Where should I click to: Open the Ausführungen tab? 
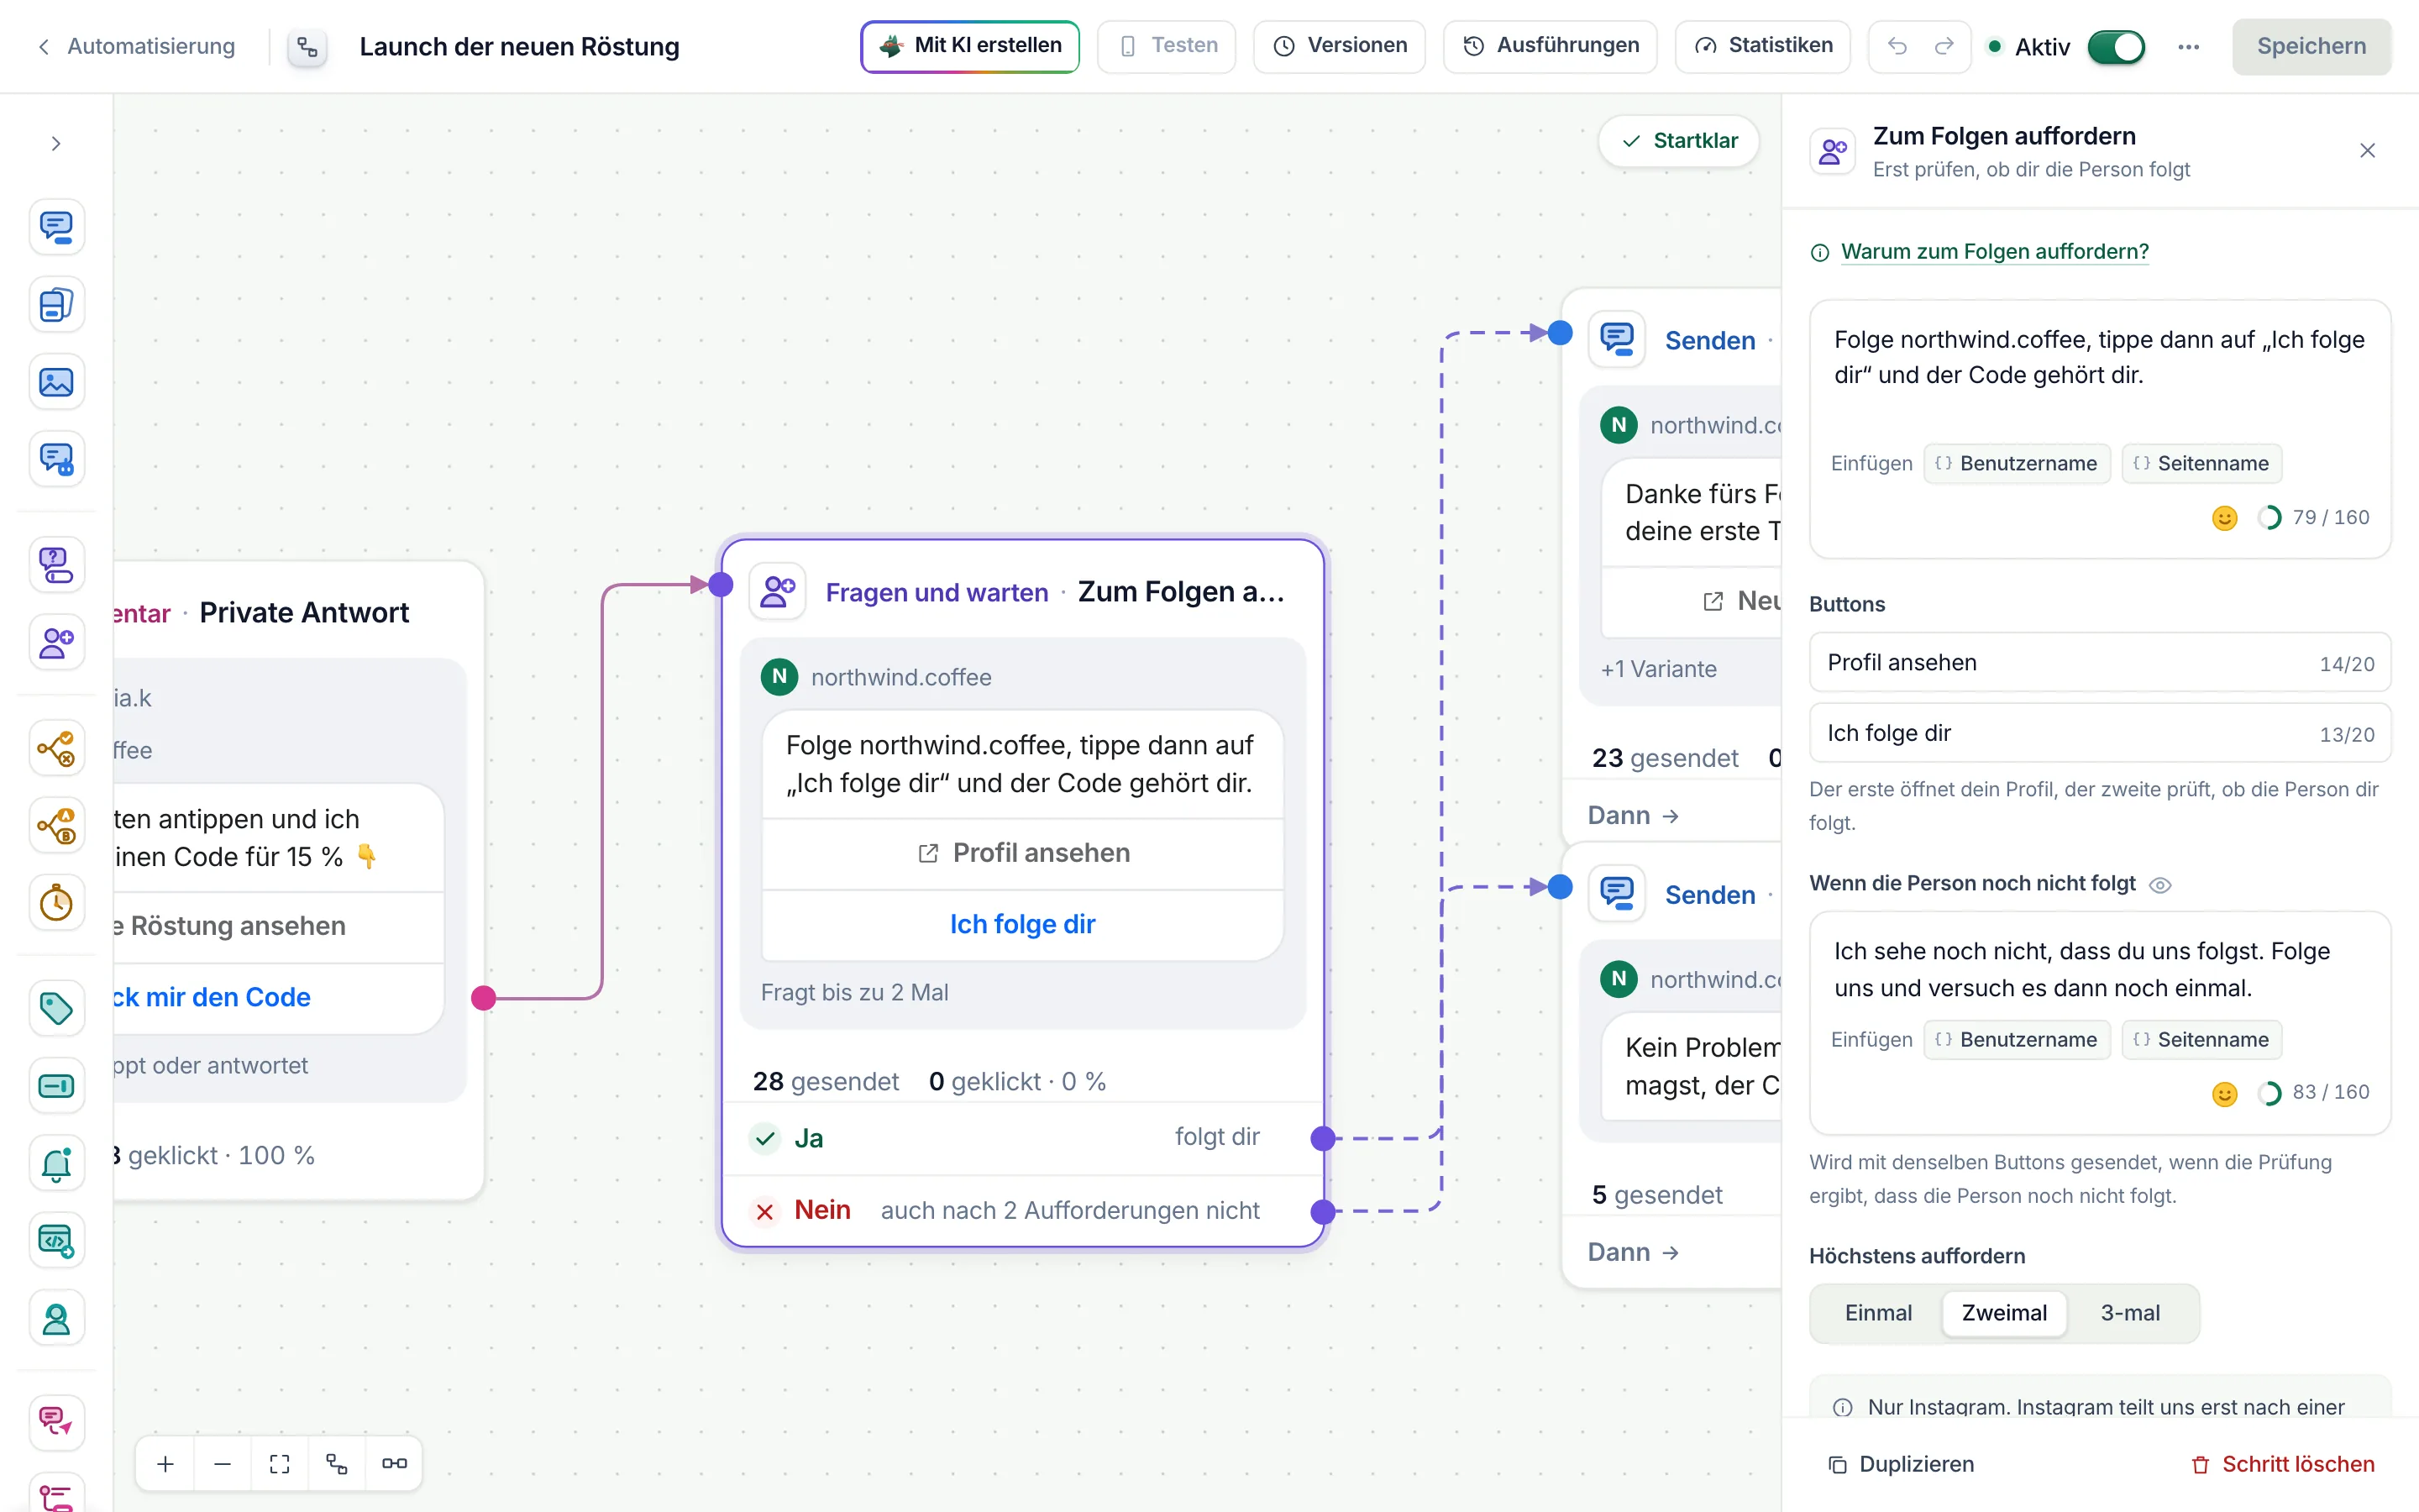[1551, 46]
